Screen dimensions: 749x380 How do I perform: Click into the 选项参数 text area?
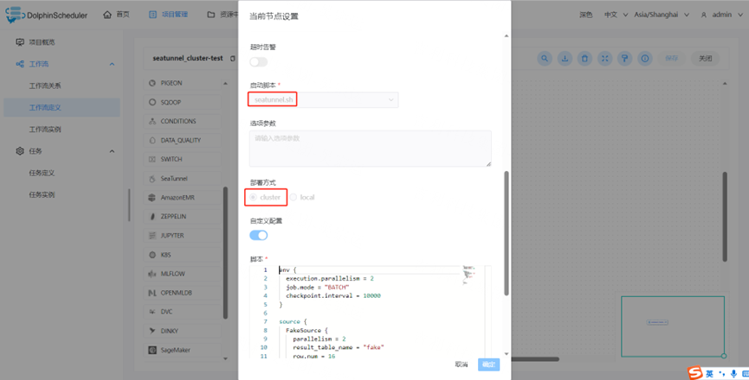(x=371, y=149)
